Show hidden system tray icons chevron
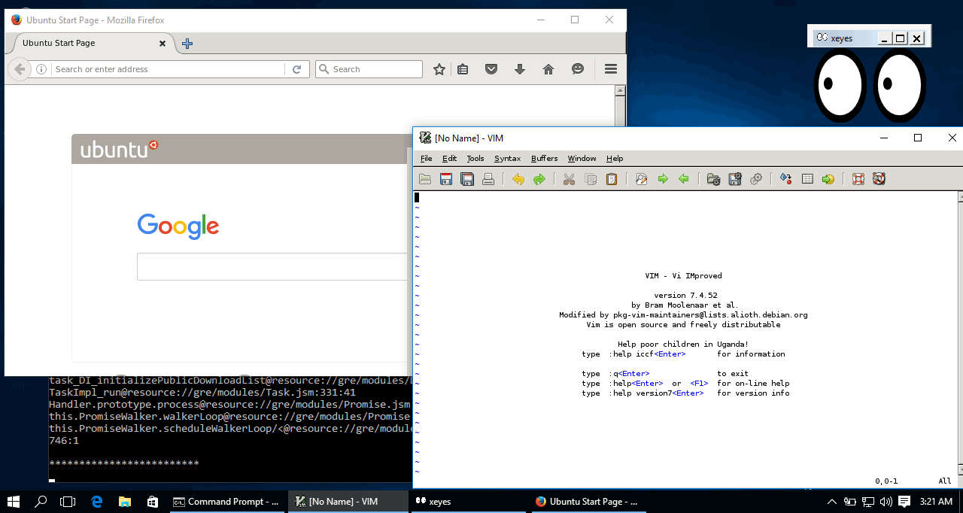Screen dimensions: 963x513 (x=831, y=502)
